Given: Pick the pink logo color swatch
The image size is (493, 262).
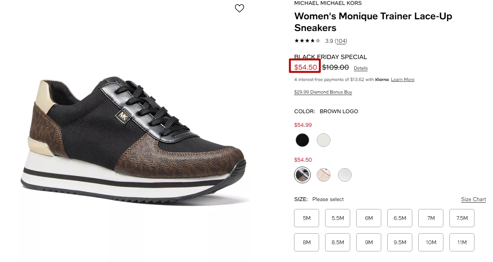Looking at the screenshot, I should click(324, 175).
